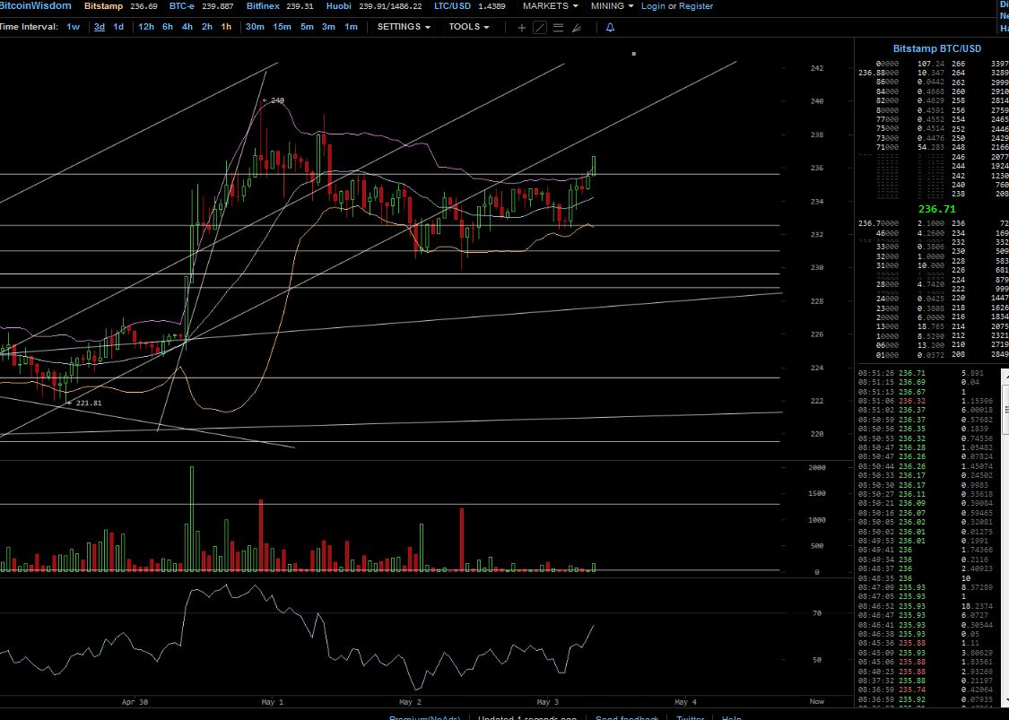This screenshot has width=1009, height=720.
Task: Choose the 12h time interval
Action: pyautogui.click(x=146, y=27)
